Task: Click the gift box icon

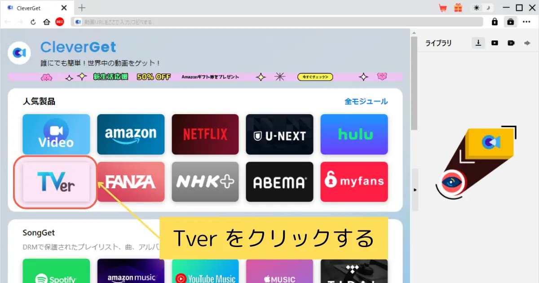Action: 458,8
